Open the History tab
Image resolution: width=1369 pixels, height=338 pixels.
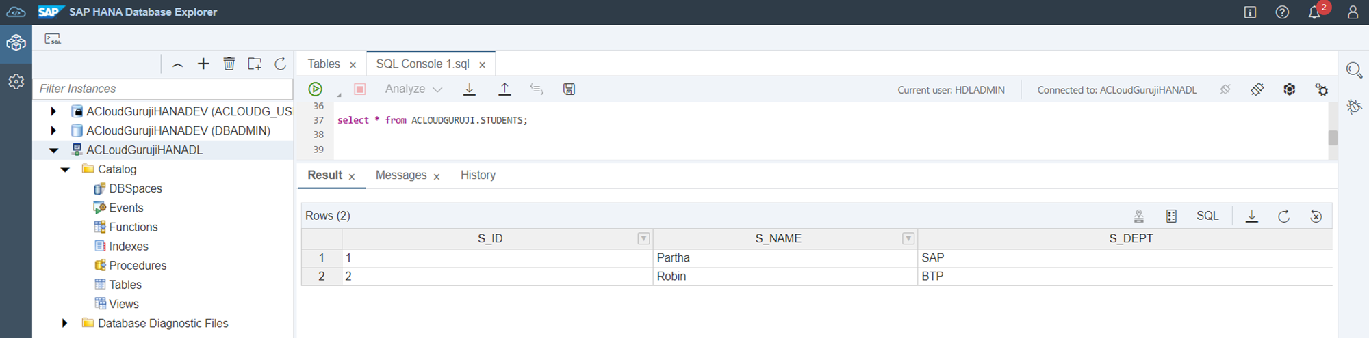coord(478,175)
